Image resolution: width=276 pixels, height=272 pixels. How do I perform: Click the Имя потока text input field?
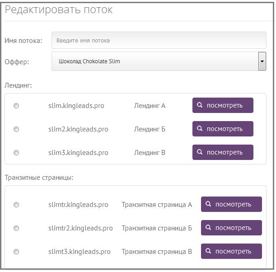[159, 40]
